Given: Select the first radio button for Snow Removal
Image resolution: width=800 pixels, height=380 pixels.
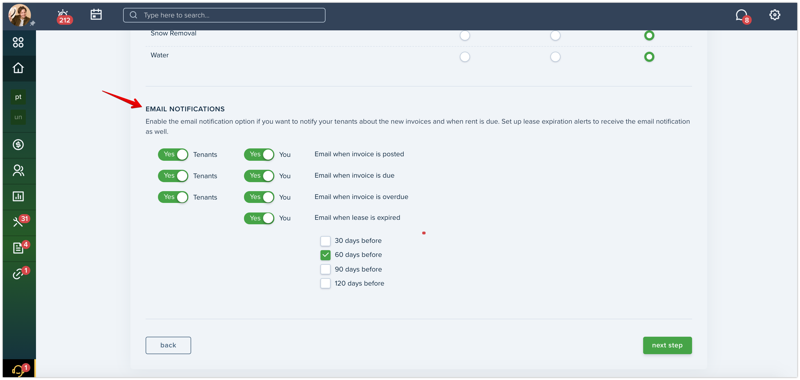Looking at the screenshot, I should pyautogui.click(x=465, y=35).
